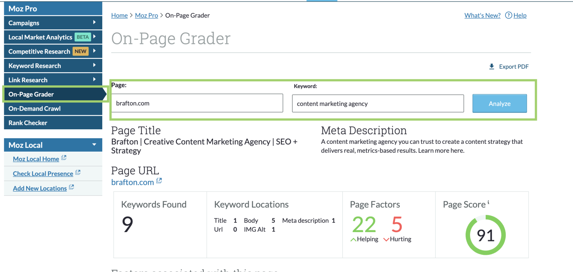
Task: Open the brafton.com Page URL link
Action: (x=132, y=182)
